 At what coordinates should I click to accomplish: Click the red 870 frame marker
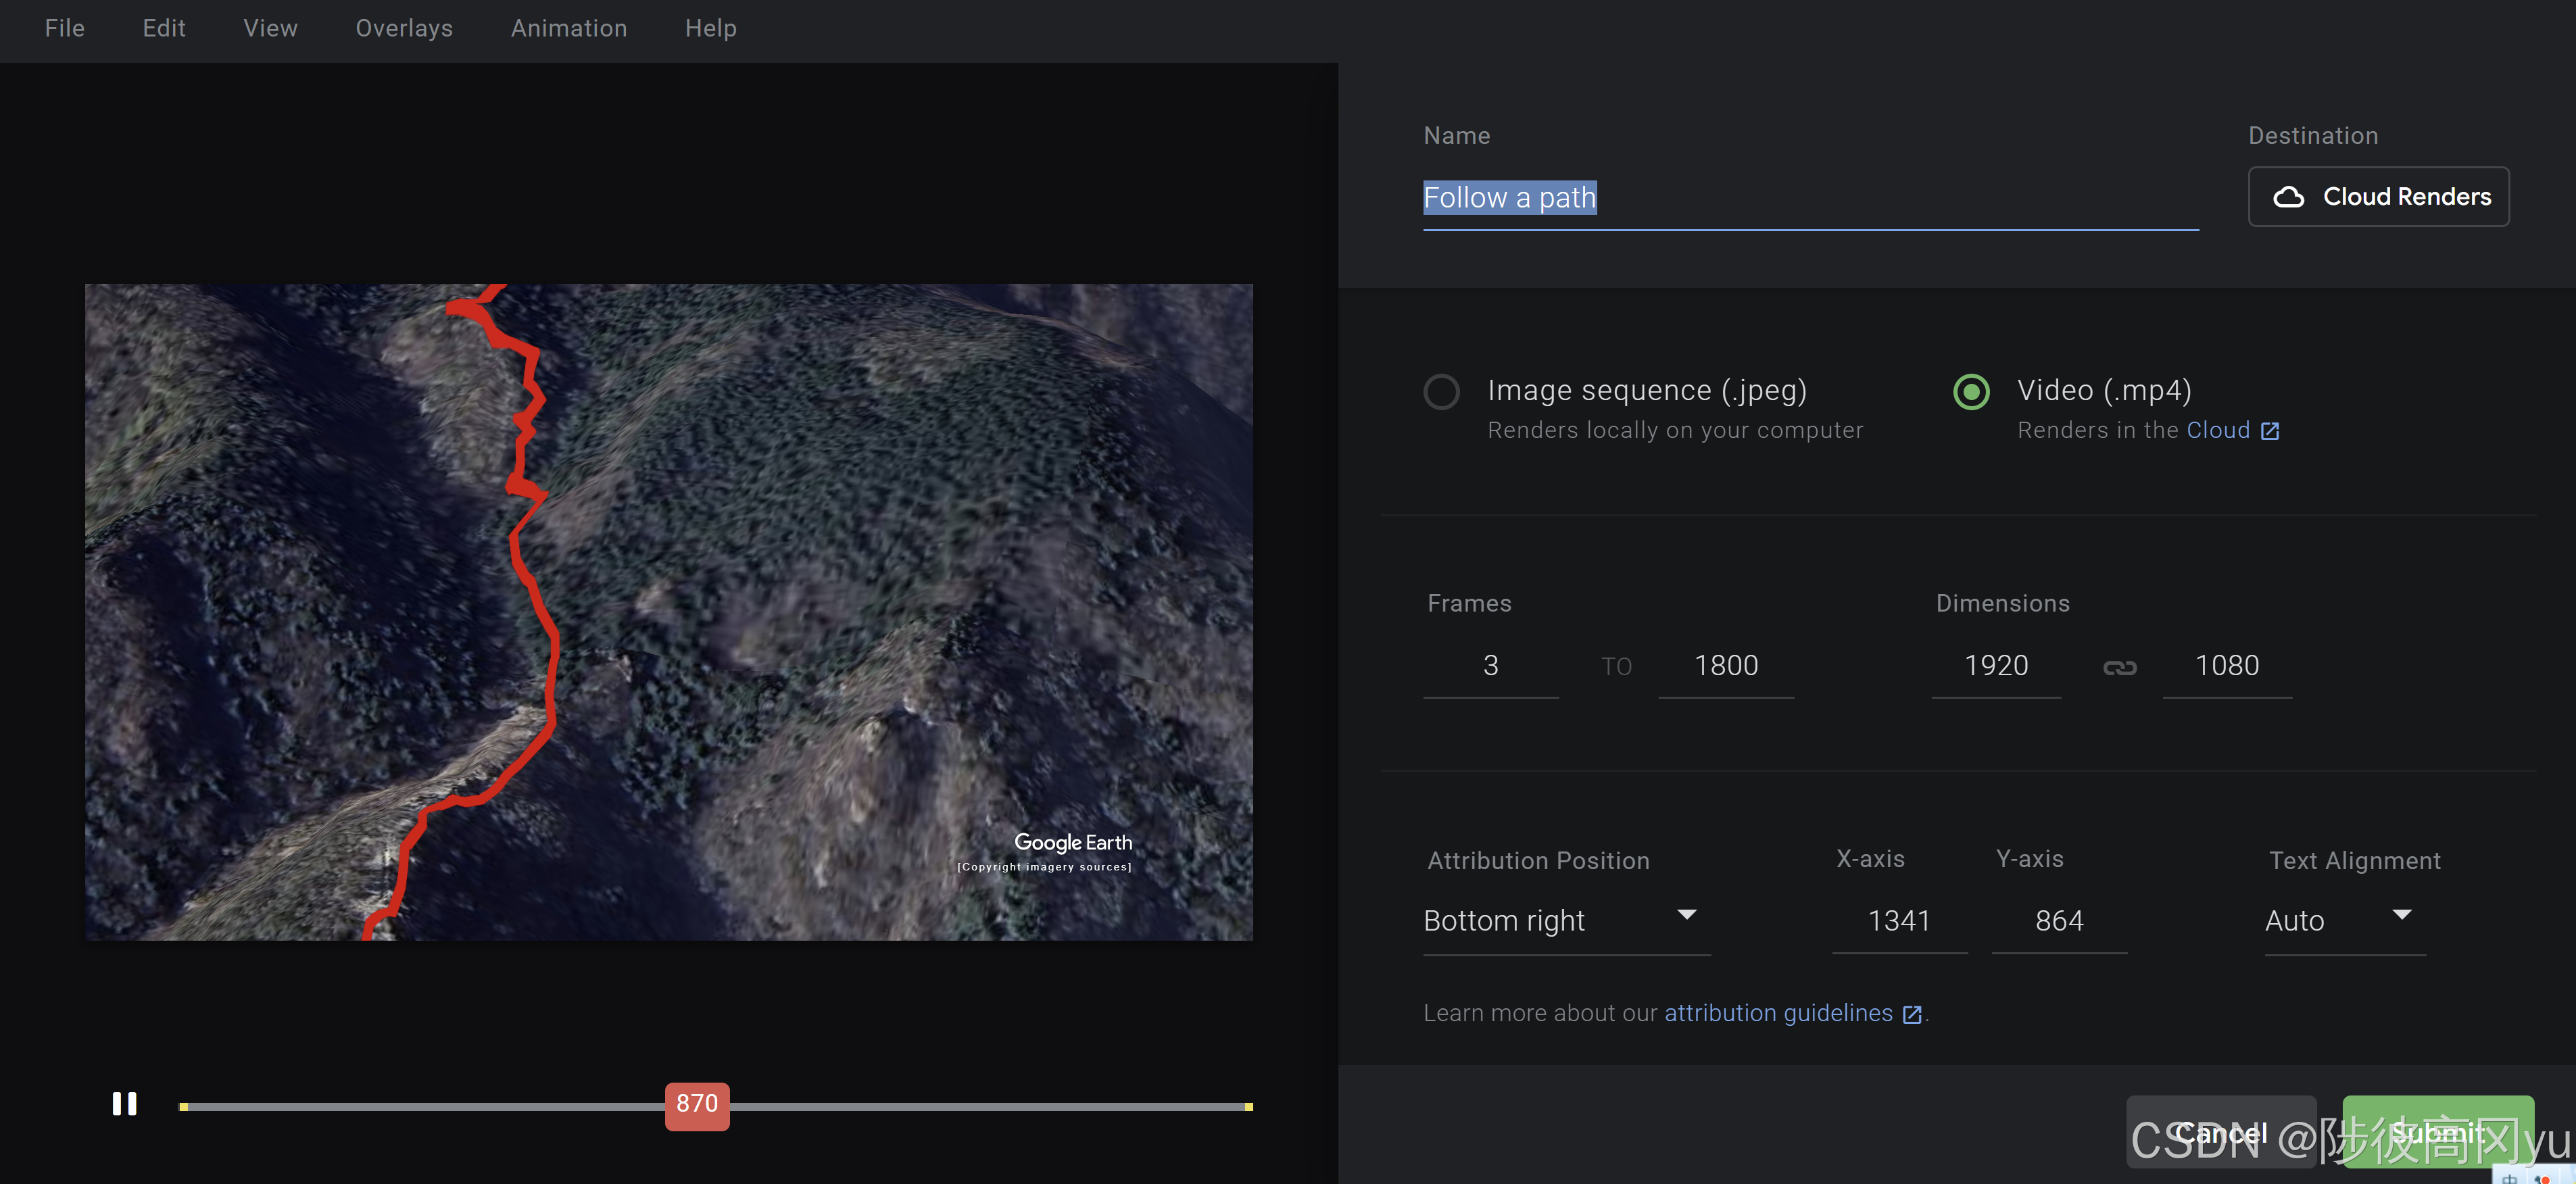point(697,1105)
